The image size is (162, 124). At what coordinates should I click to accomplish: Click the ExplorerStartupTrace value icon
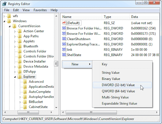[x=64, y=44]
